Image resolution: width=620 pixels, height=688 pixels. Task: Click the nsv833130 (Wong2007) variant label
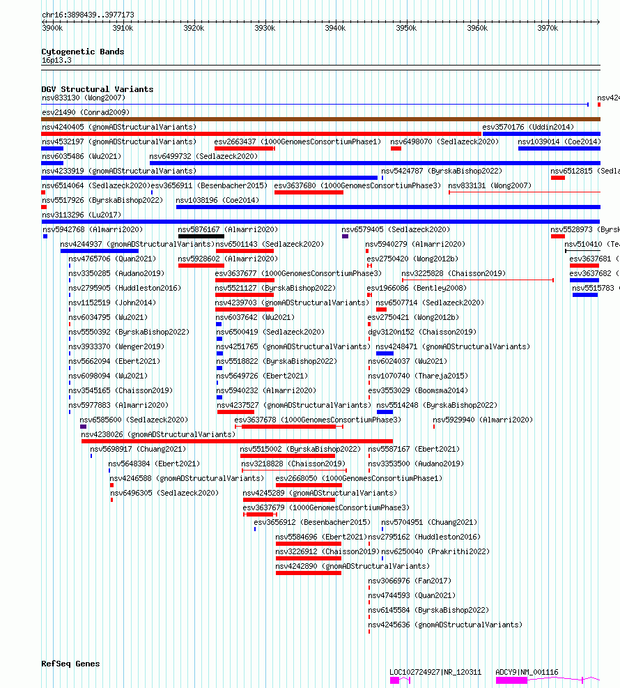tap(84, 98)
